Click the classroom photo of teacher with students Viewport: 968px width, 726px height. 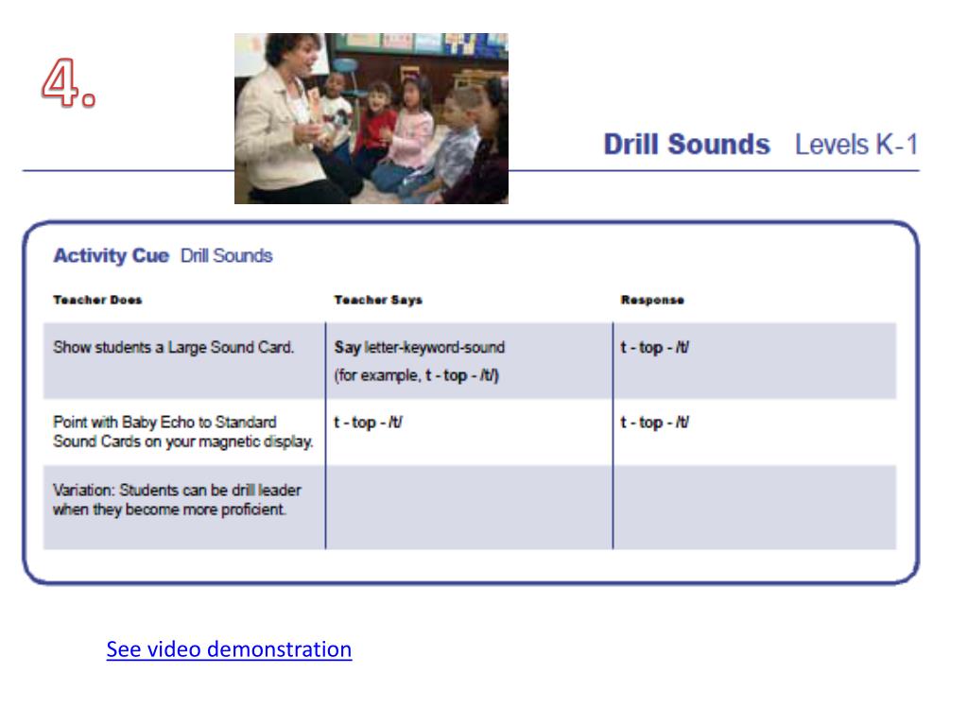pyautogui.click(x=371, y=118)
